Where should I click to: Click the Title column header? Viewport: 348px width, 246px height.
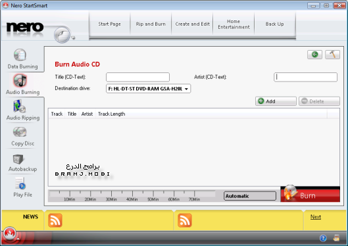click(x=72, y=114)
